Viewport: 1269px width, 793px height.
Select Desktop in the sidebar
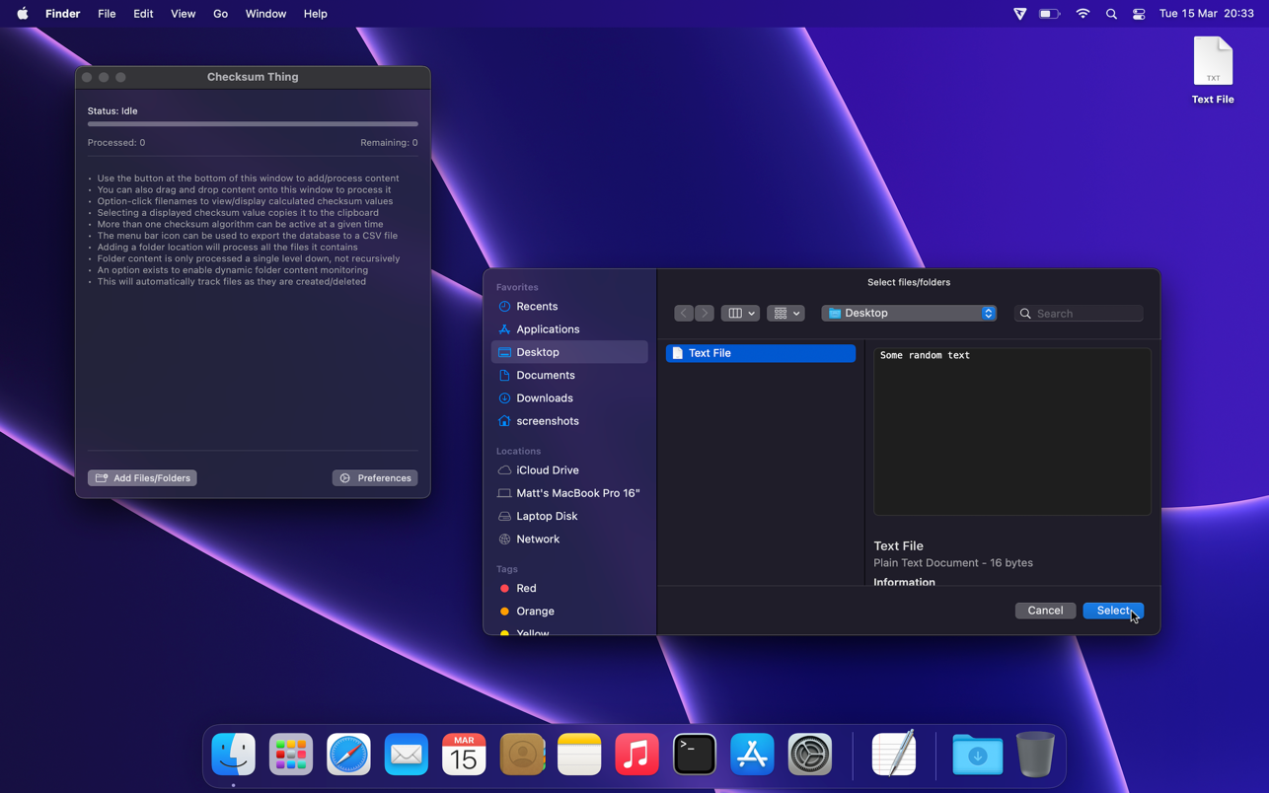pos(569,352)
